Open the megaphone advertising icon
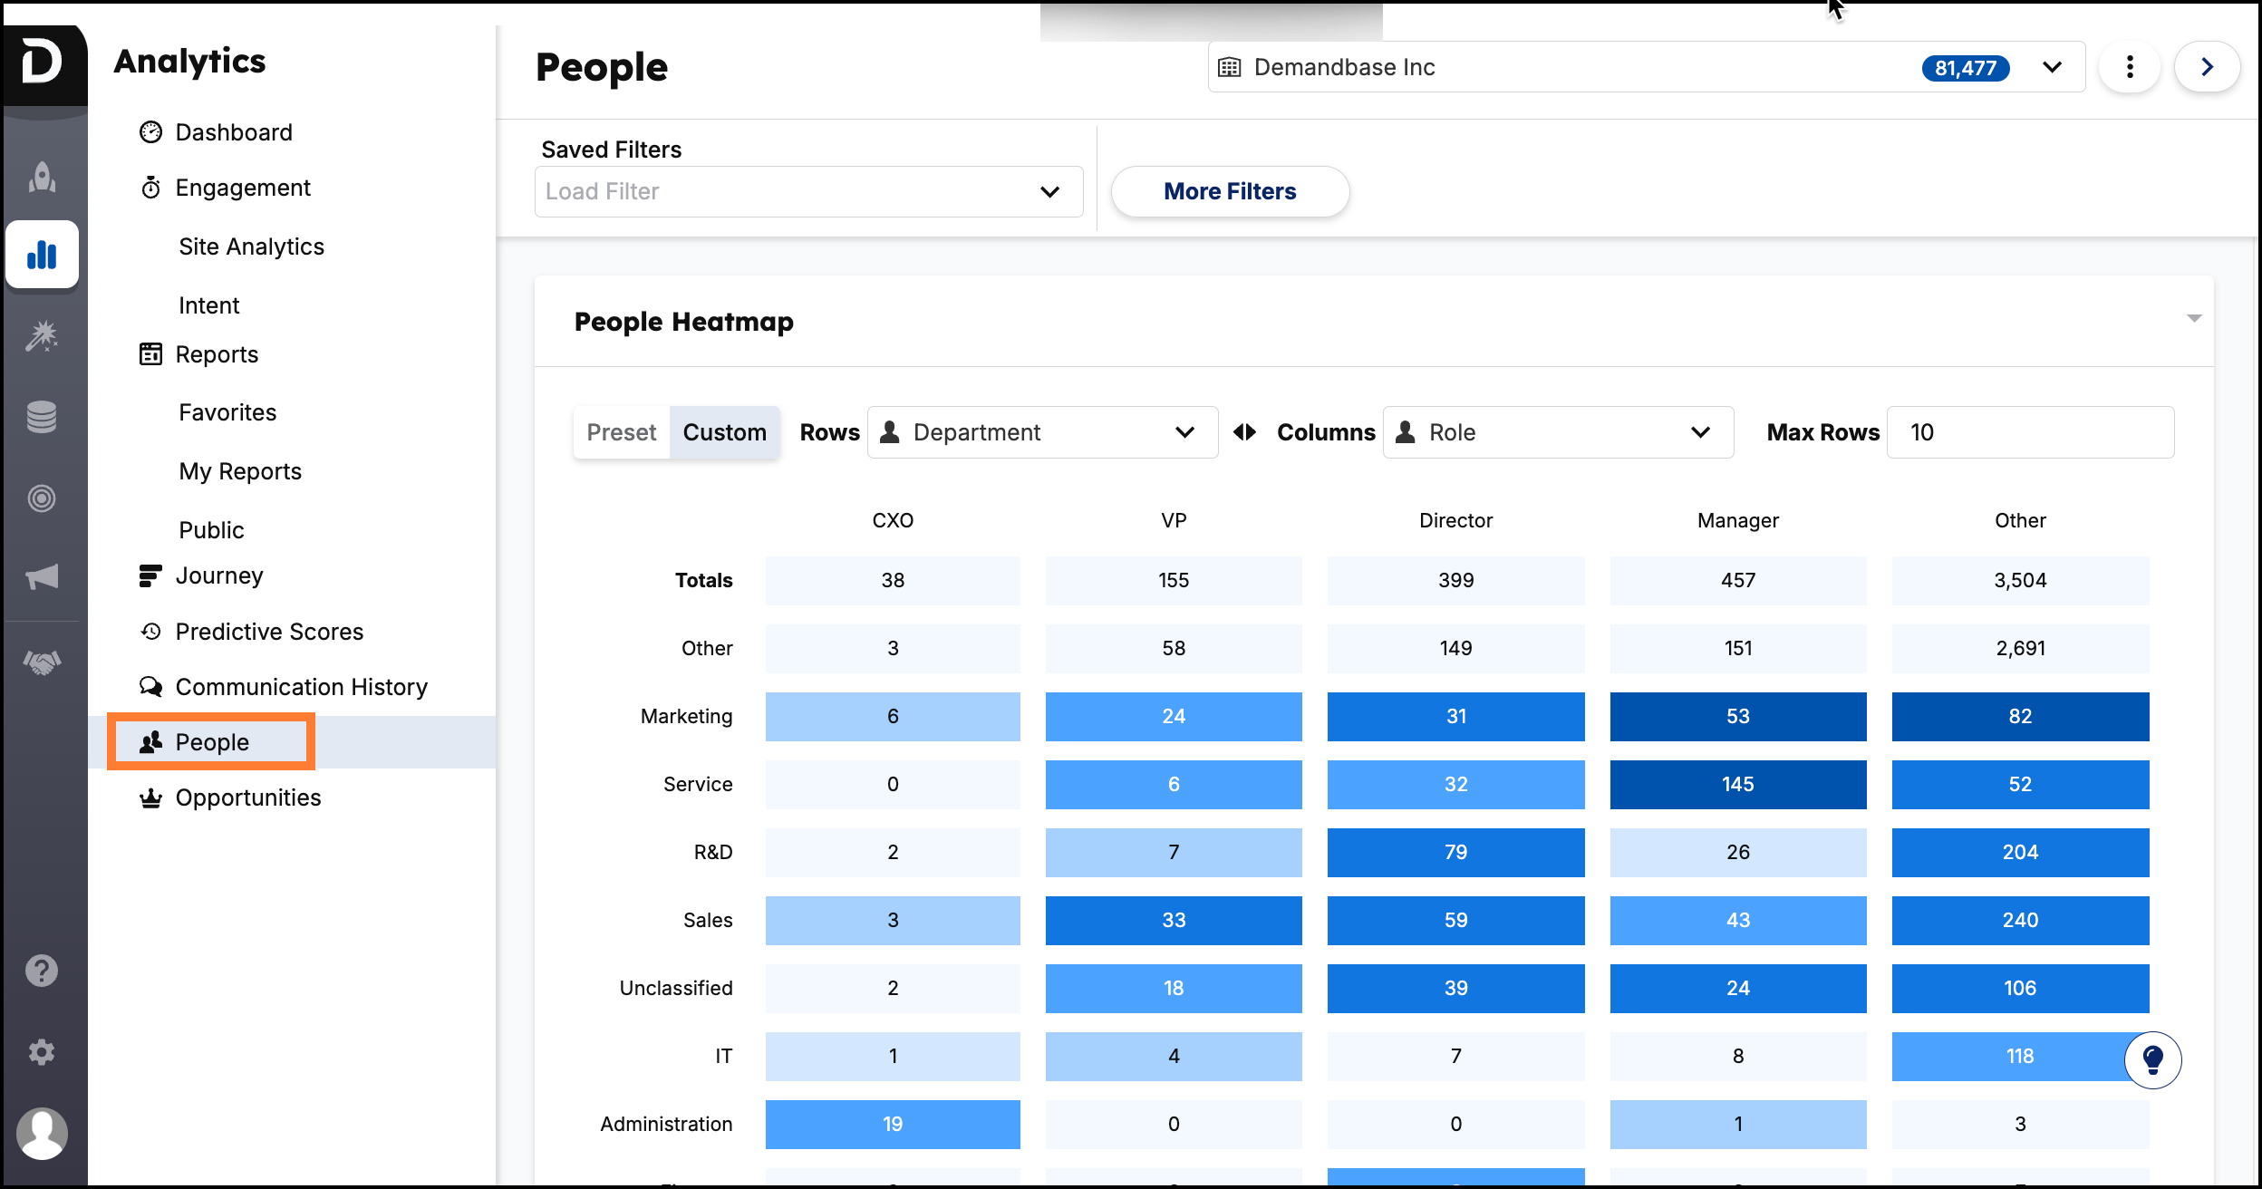This screenshot has width=2262, height=1189. (x=42, y=577)
